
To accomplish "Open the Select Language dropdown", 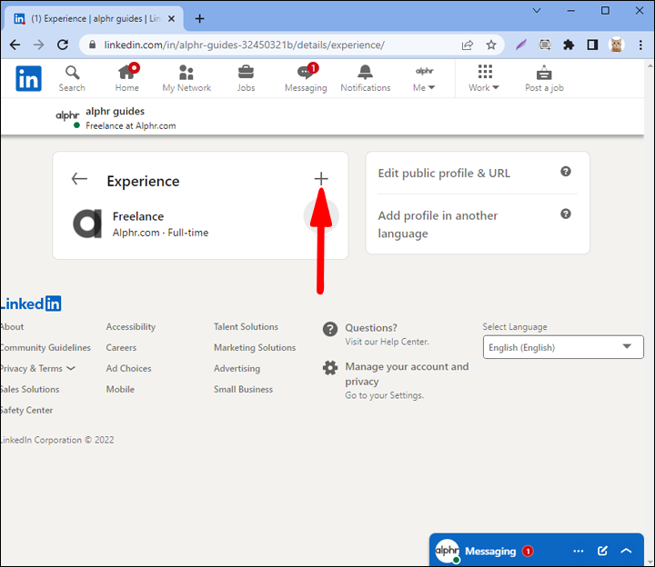I will (562, 347).
